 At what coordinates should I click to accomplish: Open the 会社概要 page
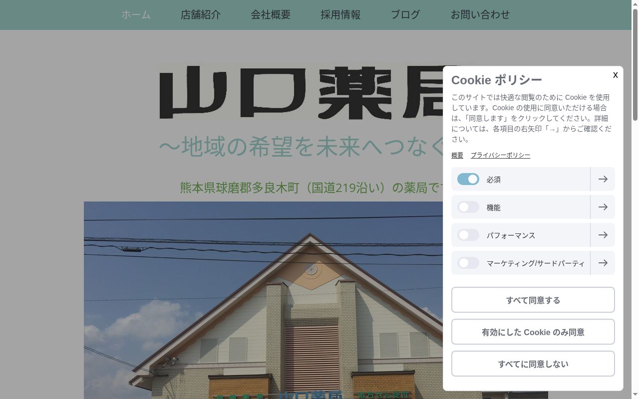(271, 14)
